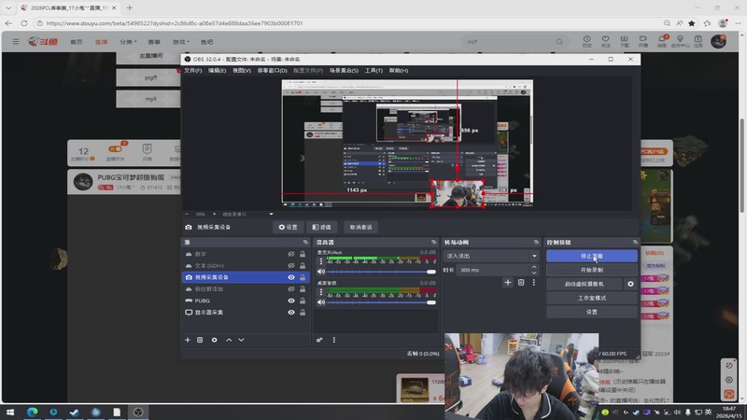The image size is (747, 420).
Task: Hide the 显示器采集 source
Action: pos(291,313)
